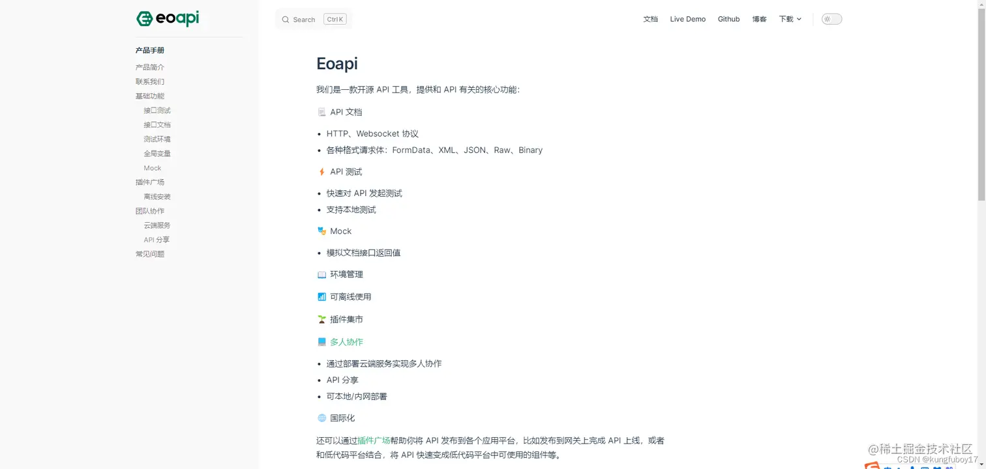Screen dimensions: 986x469
Task: Focus the Search input box
Action: (314, 20)
